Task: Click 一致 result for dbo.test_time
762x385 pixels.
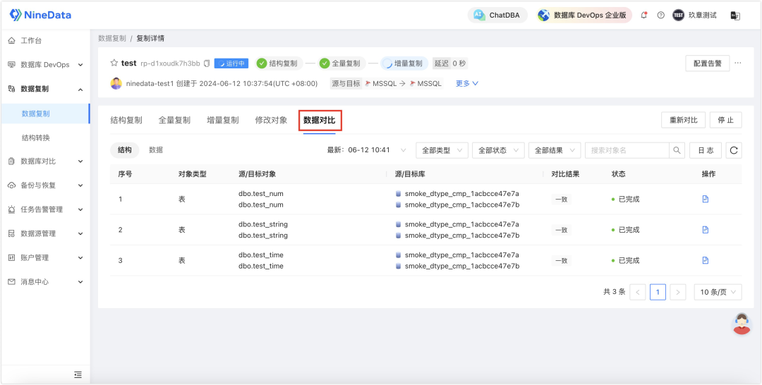Action: point(562,261)
